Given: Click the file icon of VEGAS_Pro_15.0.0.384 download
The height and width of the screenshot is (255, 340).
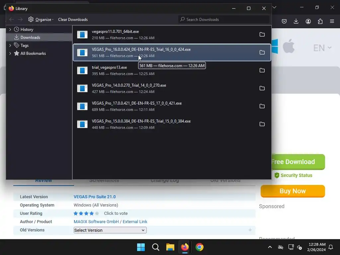Looking at the screenshot, I should [82, 124].
